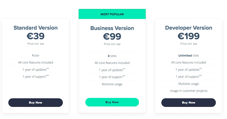Click the €199 price
The height and width of the screenshot is (119, 227).
[188, 36]
